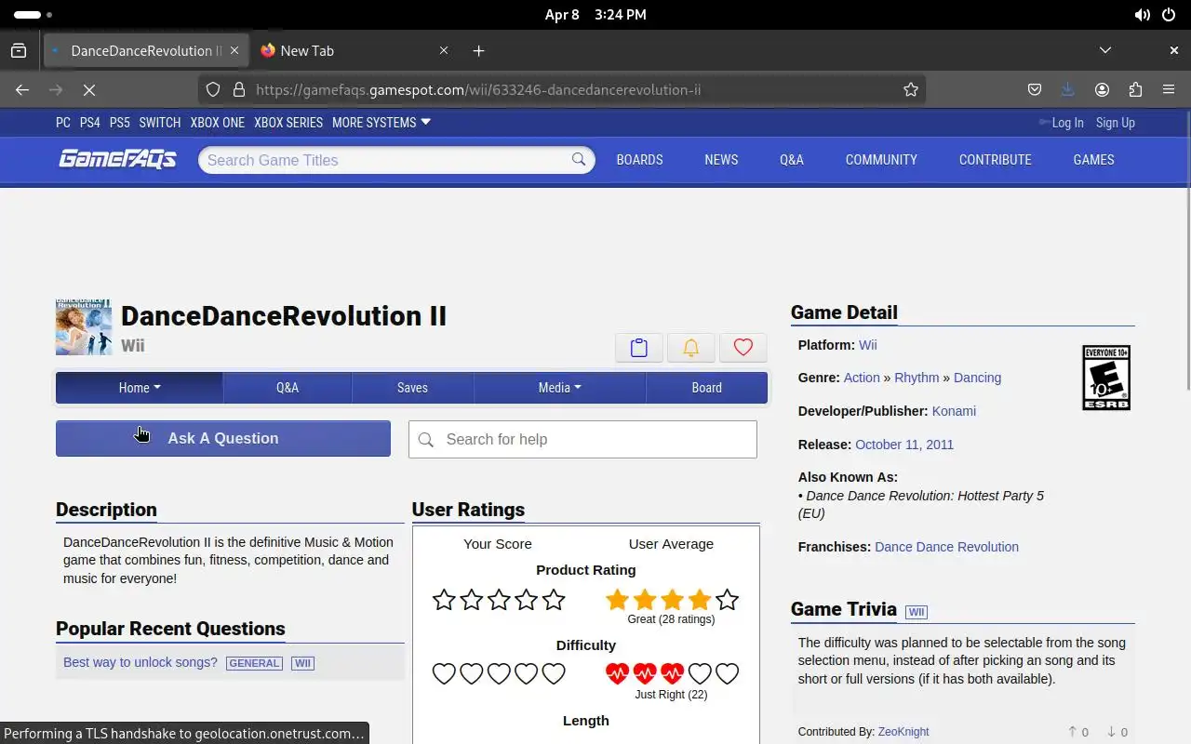Click the magnifier icon in Search Game Titles
The width and height of the screenshot is (1191, 744).
[x=579, y=159]
